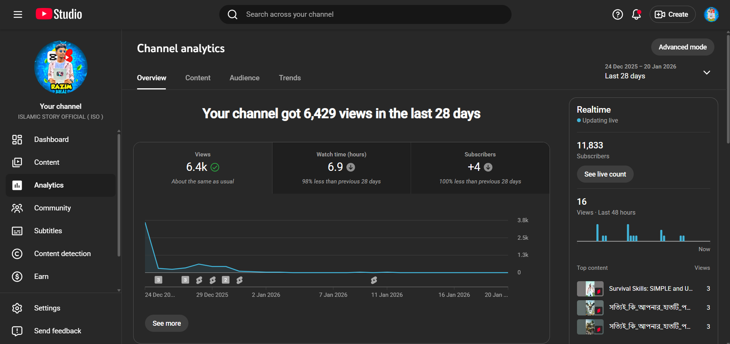730x344 pixels.
Task: Click the 24 Dec video marker with 3
Action: tap(159, 280)
